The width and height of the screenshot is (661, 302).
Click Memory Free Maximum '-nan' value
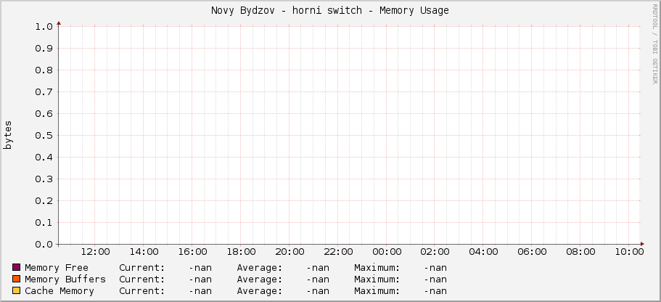[435, 268]
